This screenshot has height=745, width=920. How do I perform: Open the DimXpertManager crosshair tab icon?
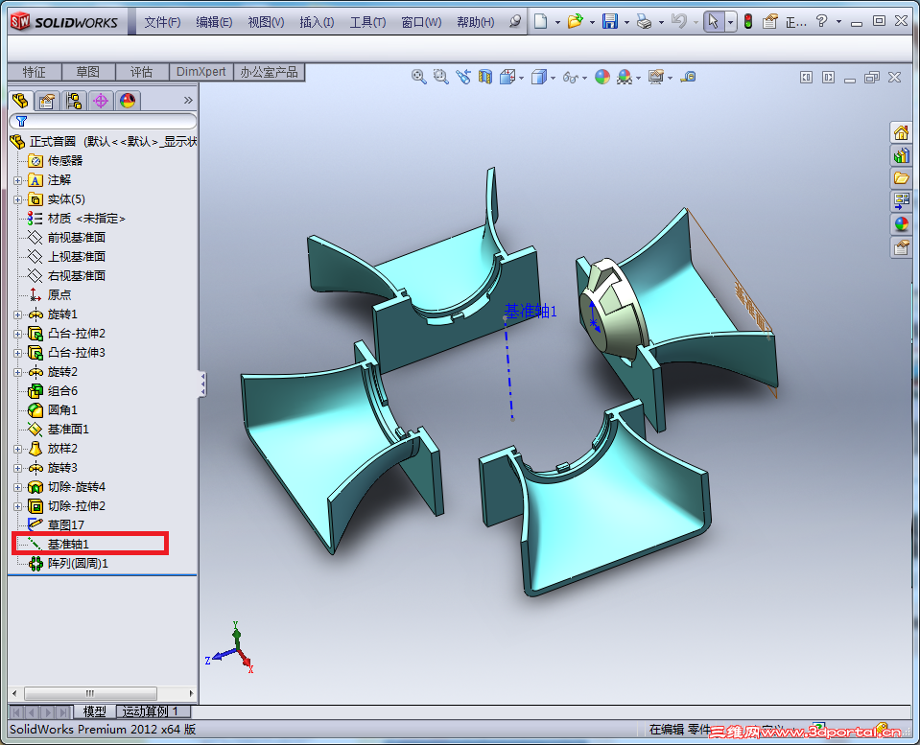tap(101, 101)
